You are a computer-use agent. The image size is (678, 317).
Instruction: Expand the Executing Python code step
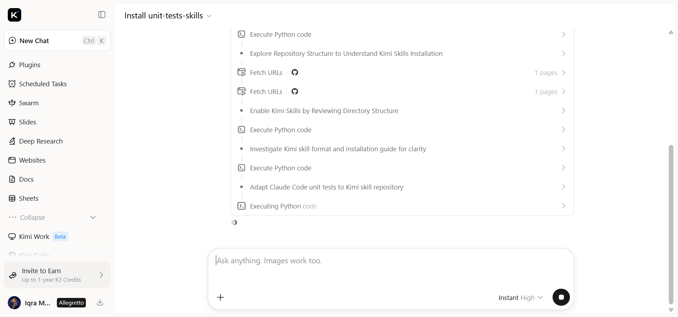coord(402,206)
